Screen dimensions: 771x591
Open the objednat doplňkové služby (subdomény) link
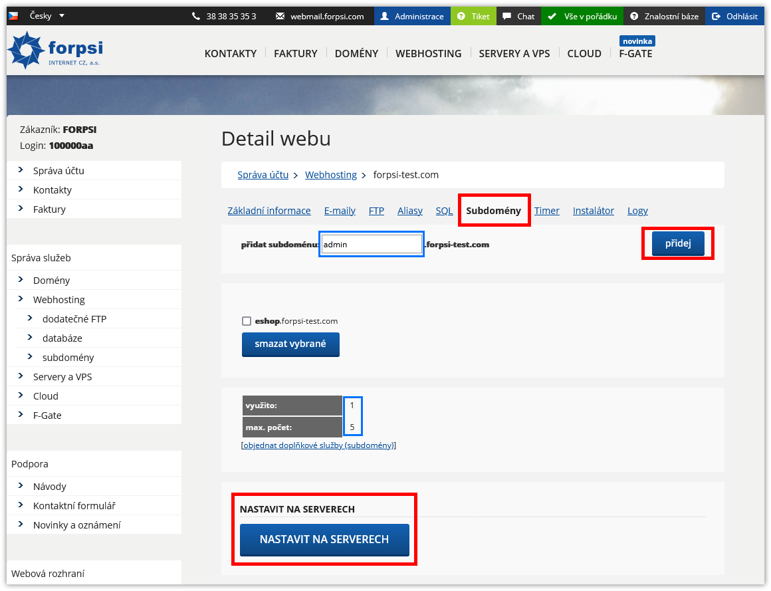pyautogui.click(x=318, y=445)
